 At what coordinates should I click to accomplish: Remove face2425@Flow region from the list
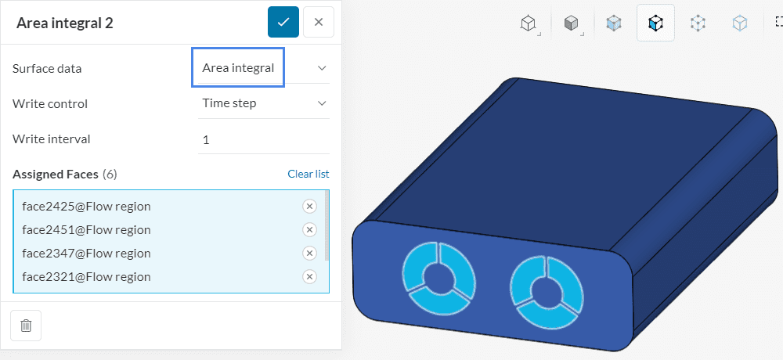tap(309, 207)
